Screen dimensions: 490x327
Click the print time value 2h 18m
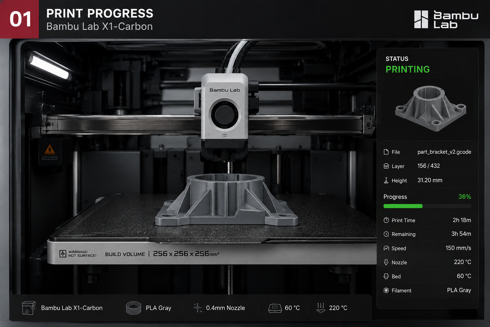pos(462,220)
